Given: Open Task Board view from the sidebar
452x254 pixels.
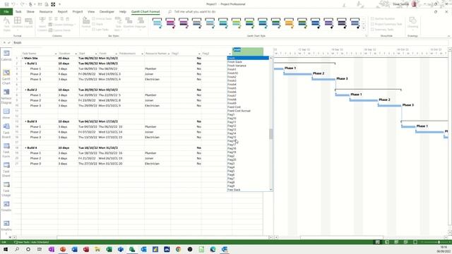Looking at the screenshot, I should tap(6, 131).
